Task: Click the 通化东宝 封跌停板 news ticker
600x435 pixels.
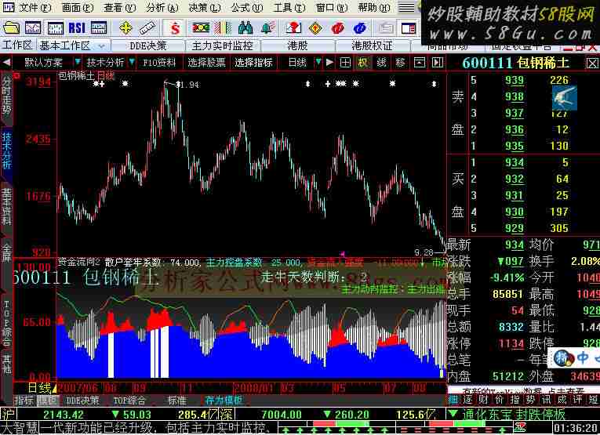Action: (513, 415)
